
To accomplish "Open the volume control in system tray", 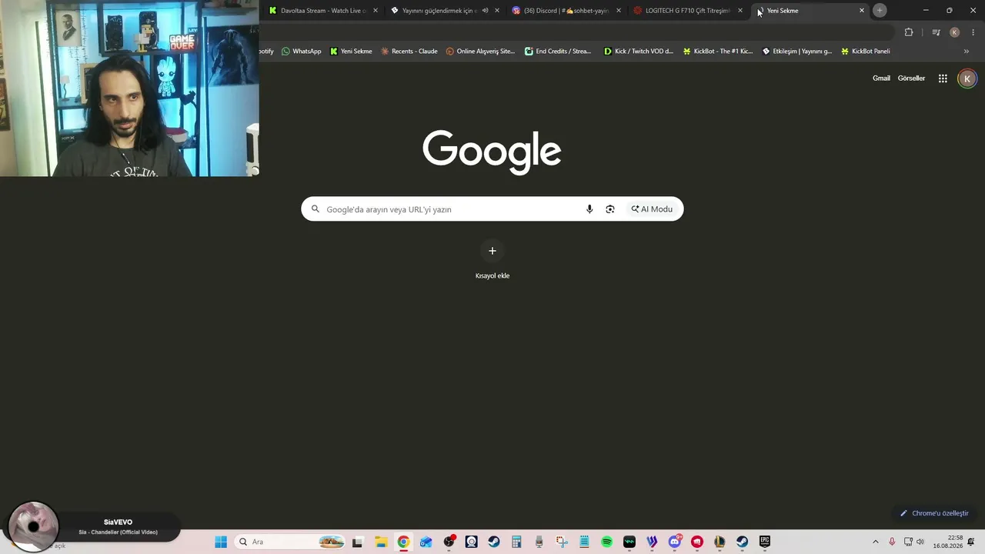I will point(920,542).
